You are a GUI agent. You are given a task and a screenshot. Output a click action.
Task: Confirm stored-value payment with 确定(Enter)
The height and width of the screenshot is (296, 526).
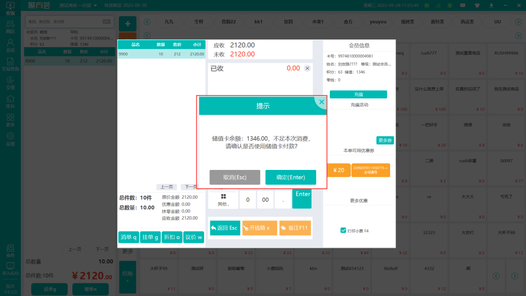point(291,177)
